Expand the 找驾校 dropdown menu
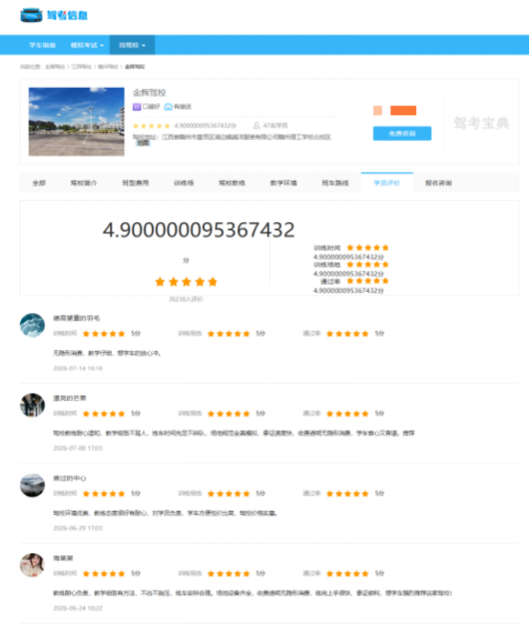530x625 pixels. coord(132,45)
